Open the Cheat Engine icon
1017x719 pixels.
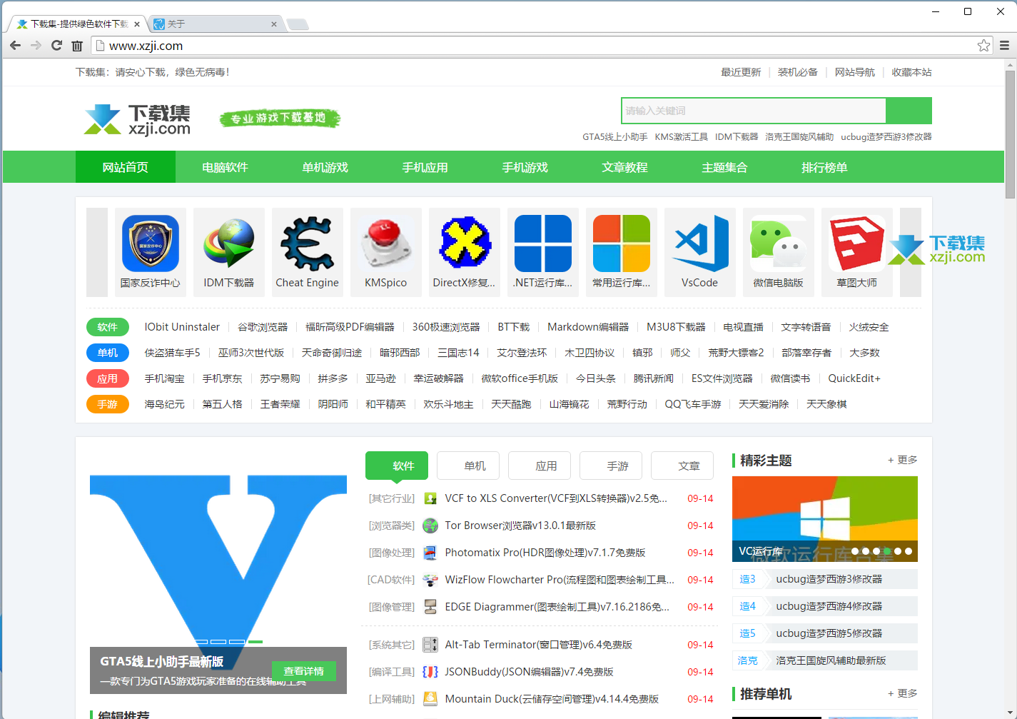tap(307, 243)
